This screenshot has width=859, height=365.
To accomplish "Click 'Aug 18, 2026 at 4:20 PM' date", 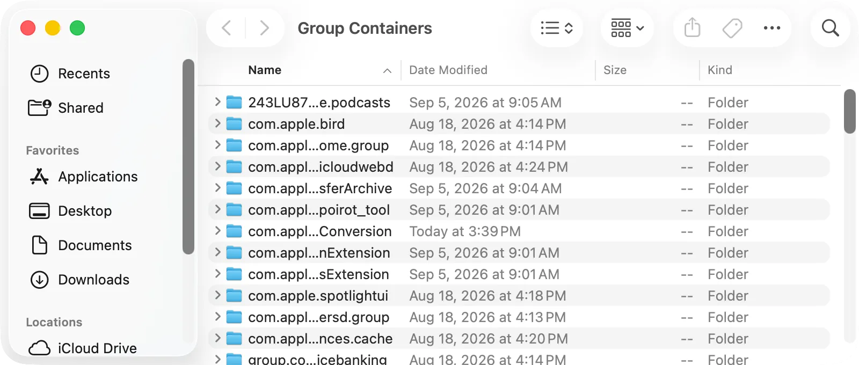I will coord(489,339).
